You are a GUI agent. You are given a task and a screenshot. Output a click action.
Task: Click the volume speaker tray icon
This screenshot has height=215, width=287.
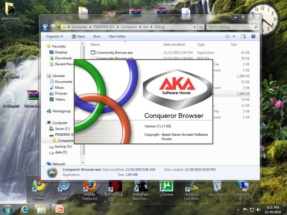[x=258, y=210]
